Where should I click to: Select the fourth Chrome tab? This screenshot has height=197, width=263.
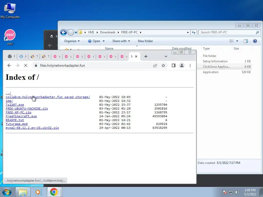45,56
